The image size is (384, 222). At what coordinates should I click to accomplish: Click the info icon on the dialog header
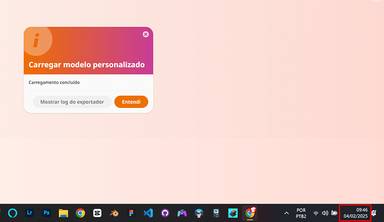[x=36, y=40]
